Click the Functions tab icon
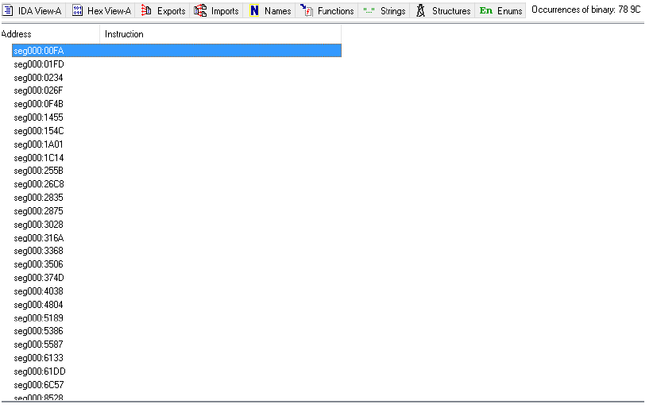 click(x=307, y=10)
